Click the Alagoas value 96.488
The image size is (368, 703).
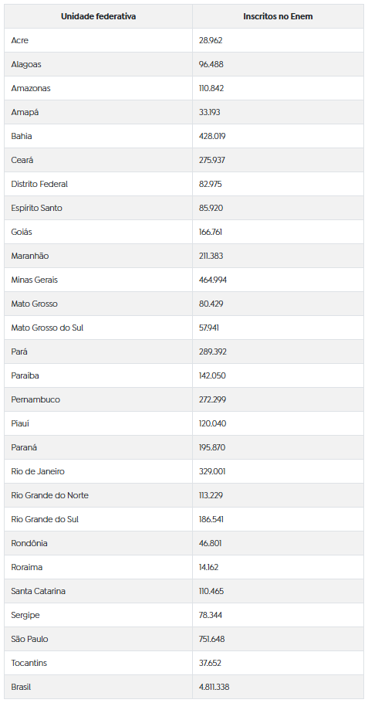click(x=211, y=65)
